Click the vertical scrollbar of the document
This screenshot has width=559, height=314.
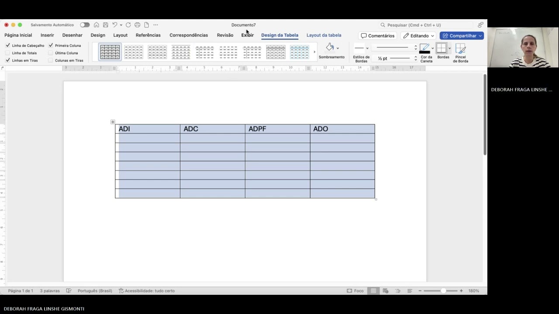click(x=485, y=114)
